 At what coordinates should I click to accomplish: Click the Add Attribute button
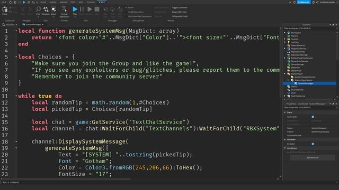(x=313, y=158)
